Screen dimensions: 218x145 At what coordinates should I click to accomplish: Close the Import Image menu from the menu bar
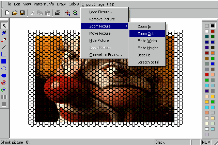[x=93, y=4]
